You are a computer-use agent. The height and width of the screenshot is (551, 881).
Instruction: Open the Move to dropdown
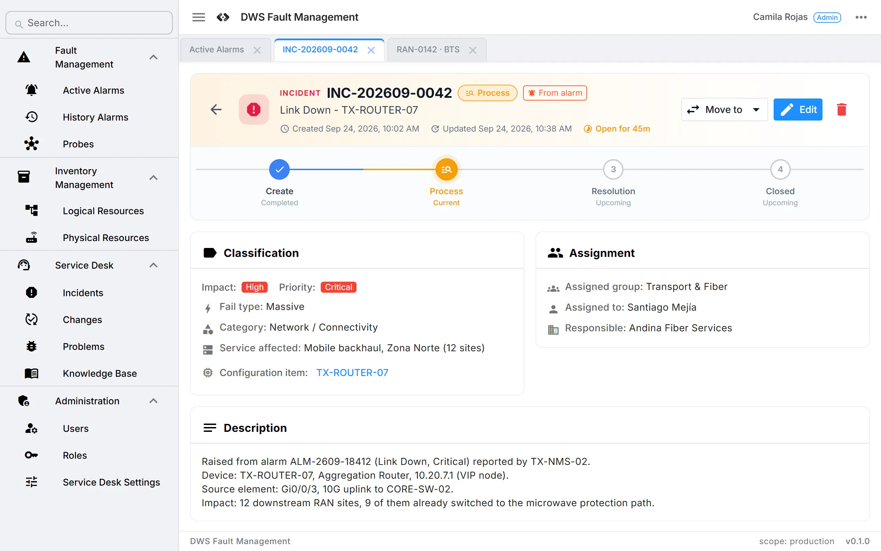tap(724, 109)
